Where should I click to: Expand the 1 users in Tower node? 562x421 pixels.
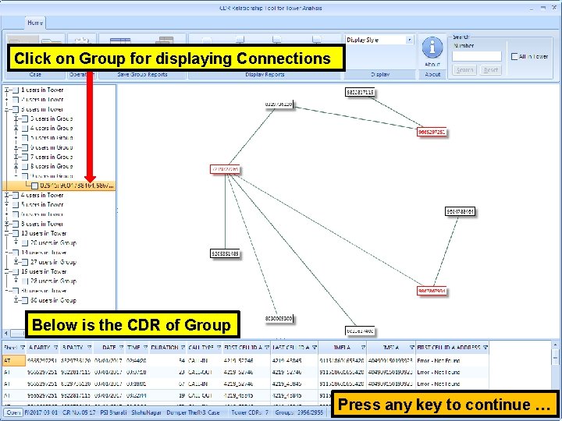click(x=6, y=90)
